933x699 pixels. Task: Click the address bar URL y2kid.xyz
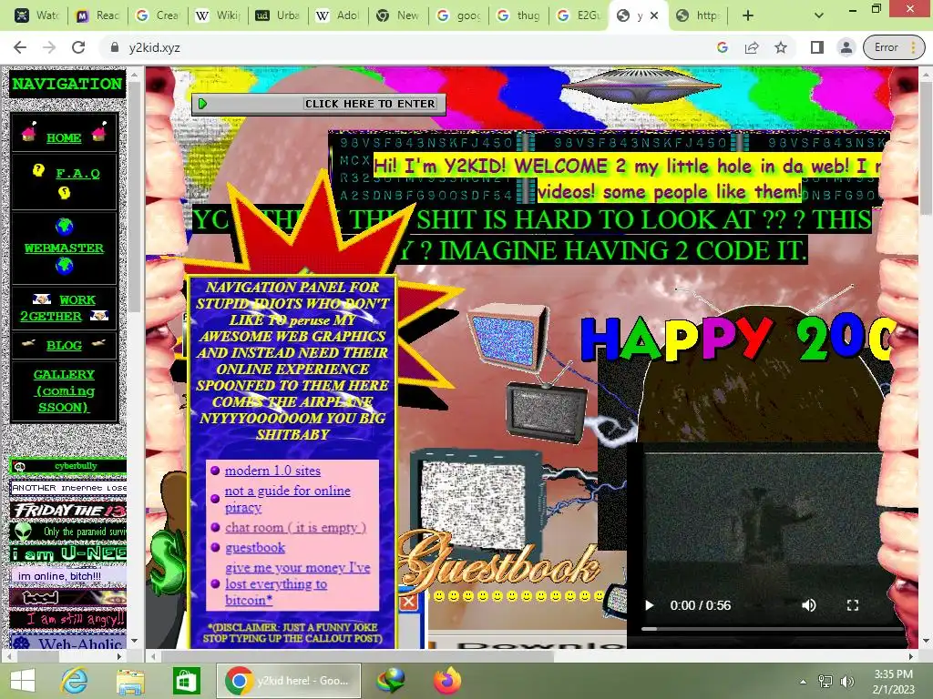[x=154, y=47]
